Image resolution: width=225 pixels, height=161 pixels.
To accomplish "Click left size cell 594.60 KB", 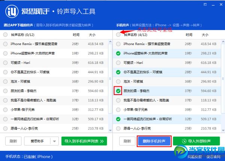I will (96, 91).
